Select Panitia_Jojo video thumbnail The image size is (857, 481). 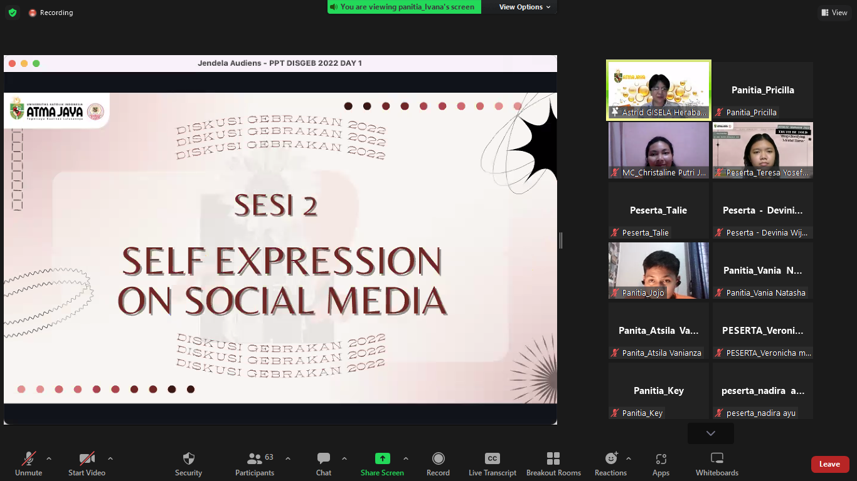(x=658, y=271)
